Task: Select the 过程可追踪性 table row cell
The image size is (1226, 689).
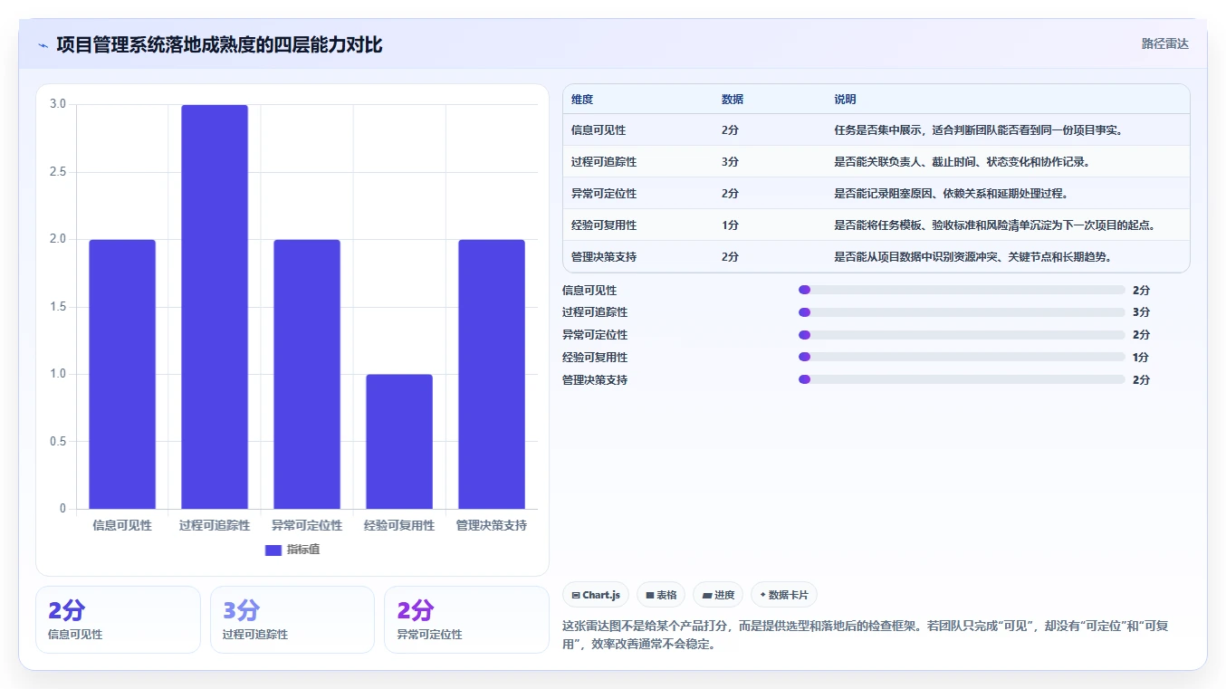Action: click(x=604, y=162)
